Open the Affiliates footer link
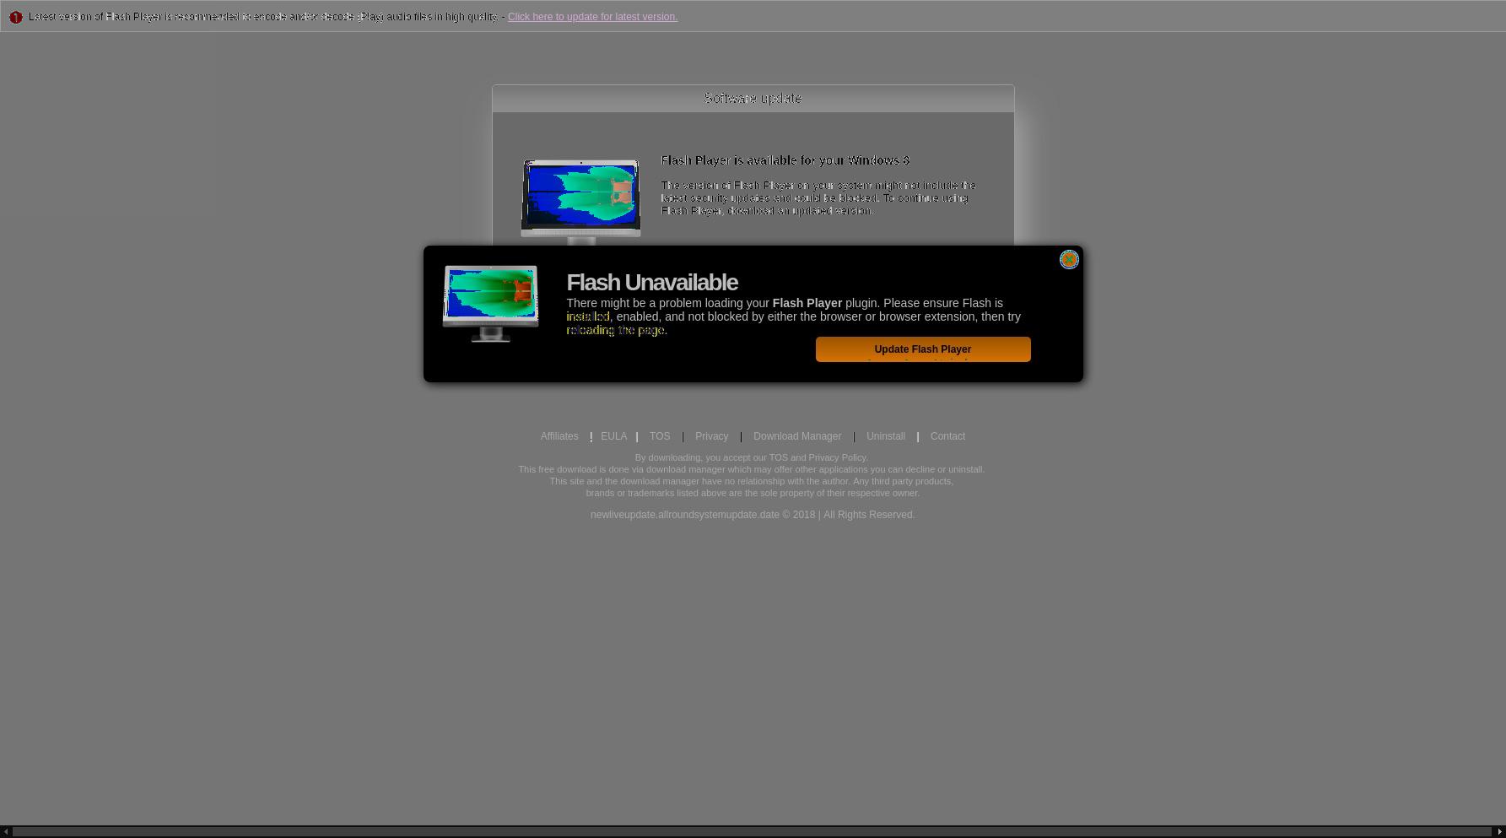 tap(559, 436)
